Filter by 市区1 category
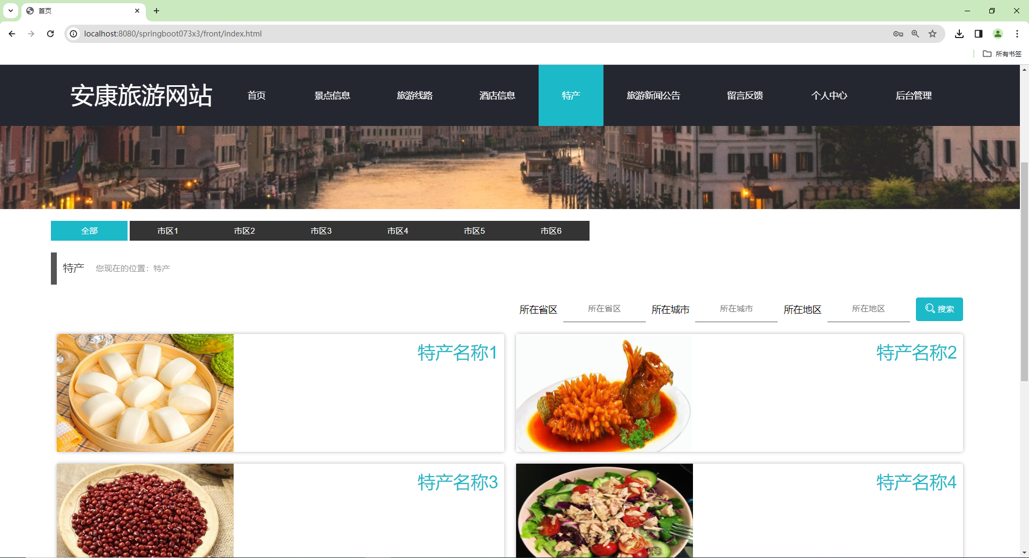The width and height of the screenshot is (1029, 558). coord(168,230)
